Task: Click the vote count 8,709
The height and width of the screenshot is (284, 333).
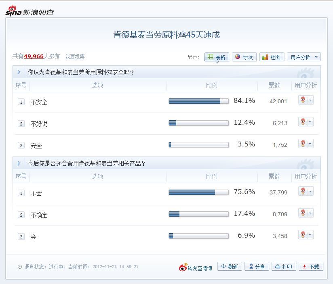Action: [280, 214]
